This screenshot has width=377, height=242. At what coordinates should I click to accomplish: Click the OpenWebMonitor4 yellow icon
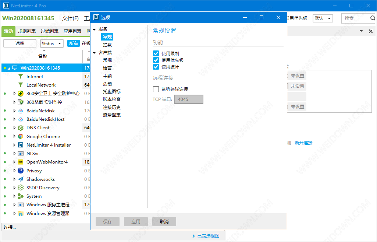point(21,162)
